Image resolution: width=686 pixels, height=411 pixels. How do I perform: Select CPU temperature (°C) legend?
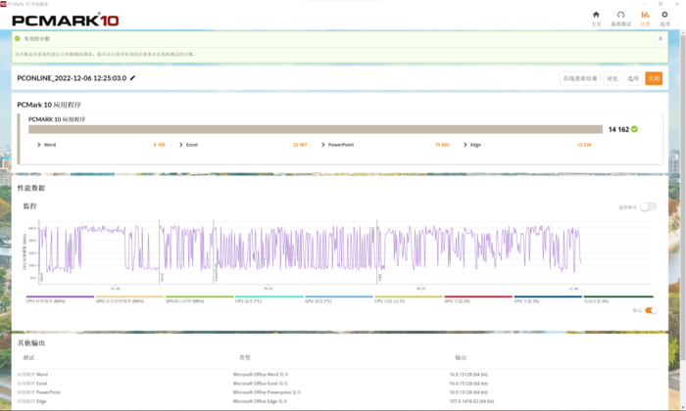point(269,299)
